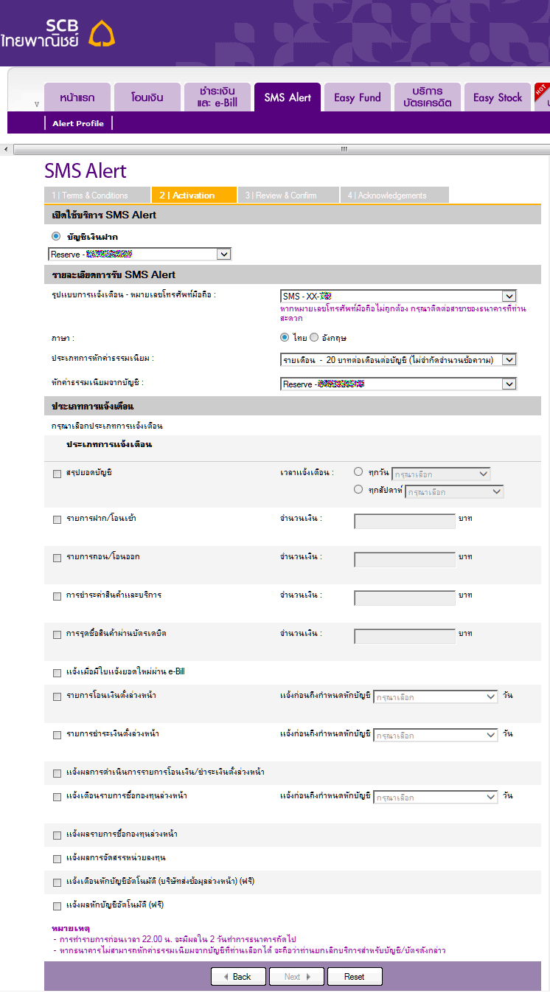Check the รายการโอนเงินตั้งล่วงหน้า checkbox
This screenshot has width=550, height=996.
(x=58, y=696)
